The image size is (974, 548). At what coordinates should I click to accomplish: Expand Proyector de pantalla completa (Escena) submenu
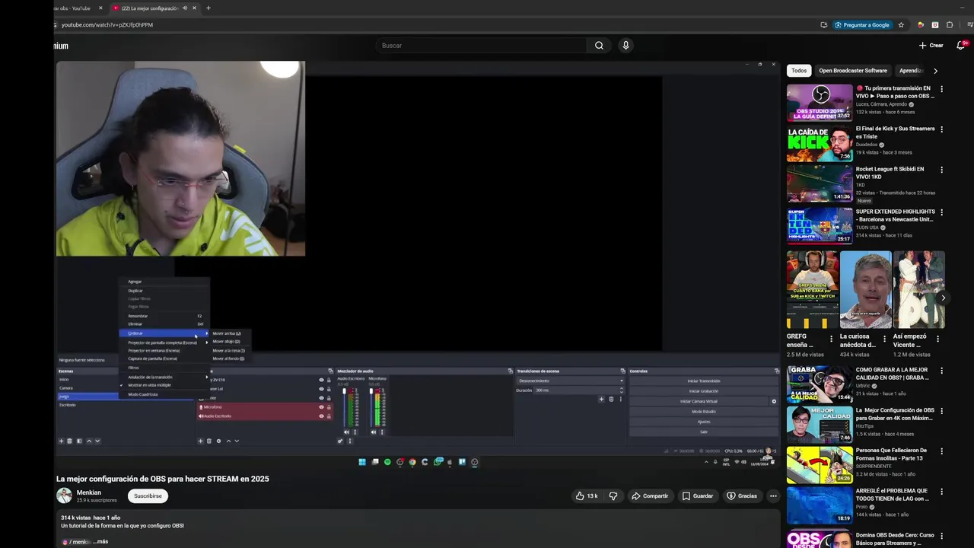pos(164,342)
